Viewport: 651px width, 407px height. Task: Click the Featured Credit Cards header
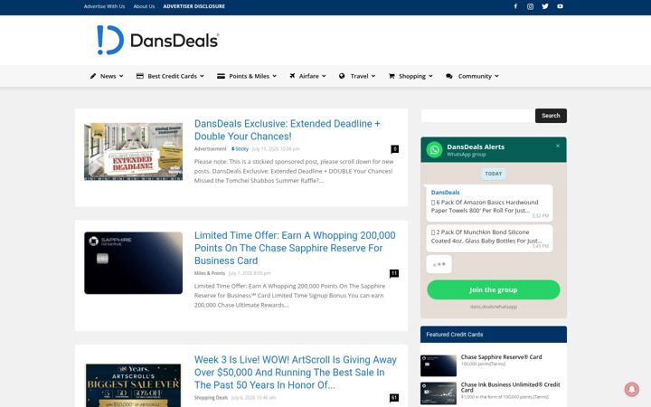pos(494,335)
